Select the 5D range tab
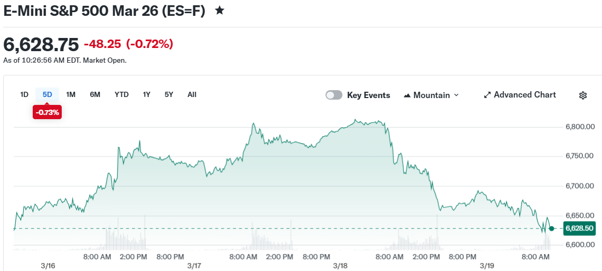602x271 pixels. 47,94
